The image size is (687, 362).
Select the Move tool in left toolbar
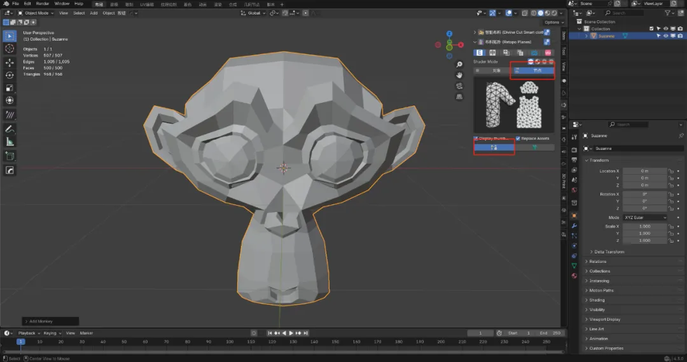[10, 63]
